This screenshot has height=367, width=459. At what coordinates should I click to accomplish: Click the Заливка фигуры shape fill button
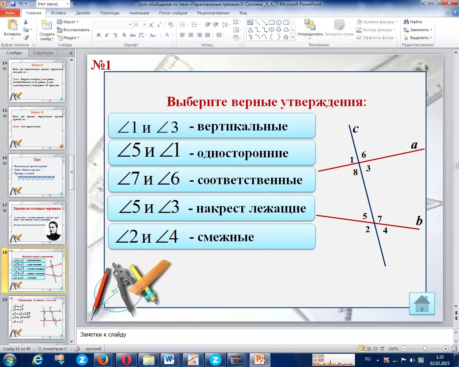[x=377, y=22]
